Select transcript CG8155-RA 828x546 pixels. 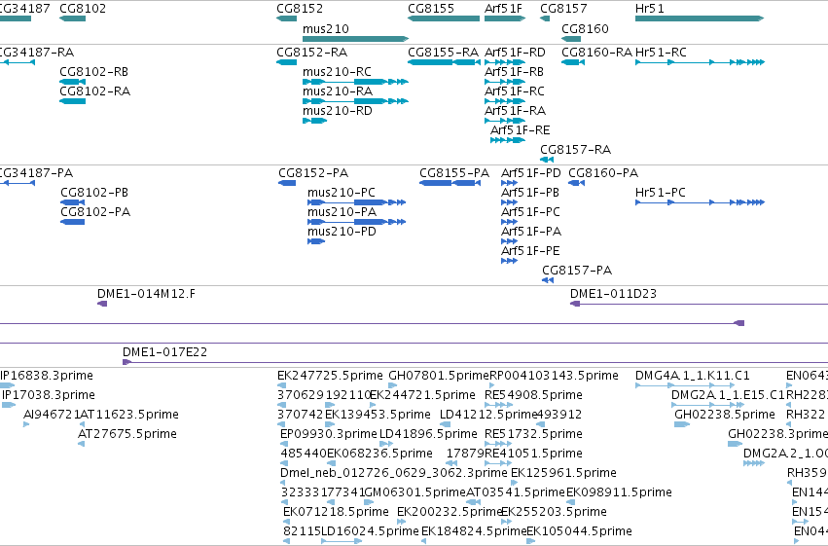443,53
